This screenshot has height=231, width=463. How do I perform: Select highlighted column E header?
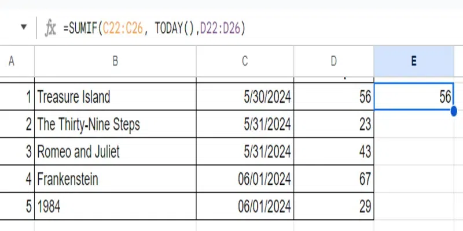(x=414, y=61)
